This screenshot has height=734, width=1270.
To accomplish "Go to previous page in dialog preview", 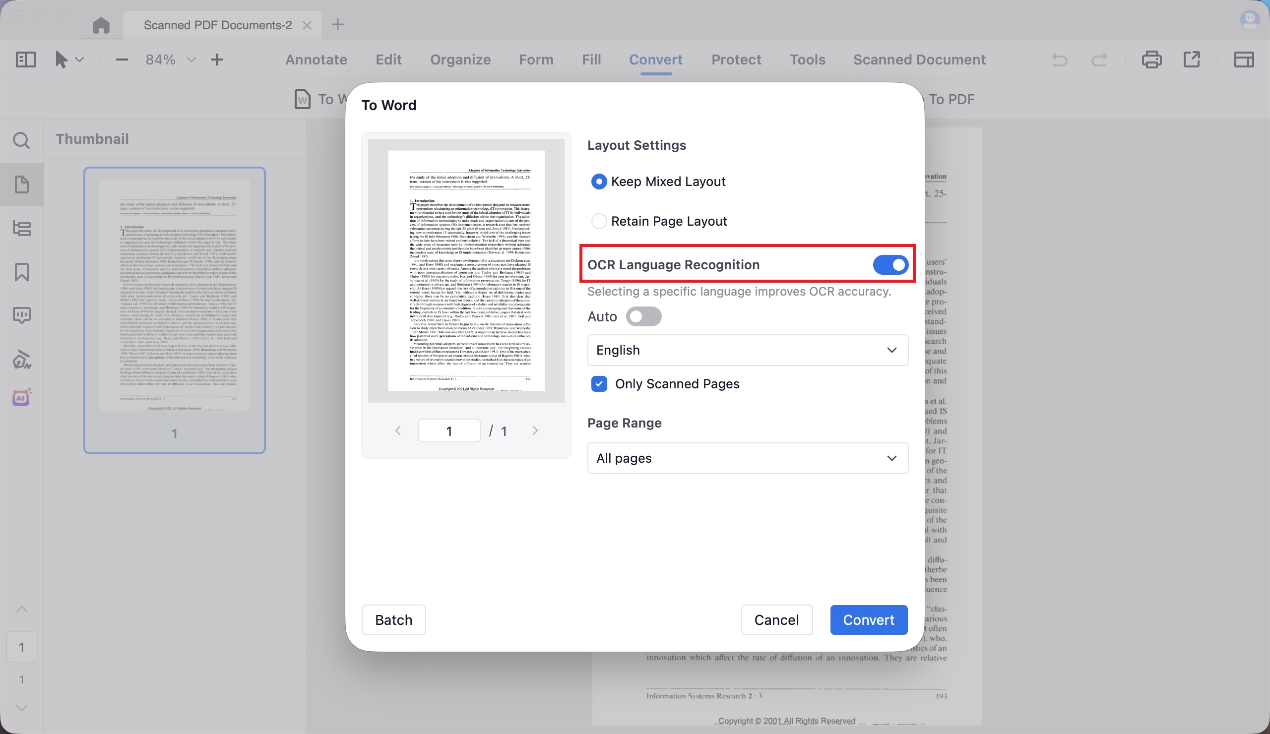I will tap(398, 430).
